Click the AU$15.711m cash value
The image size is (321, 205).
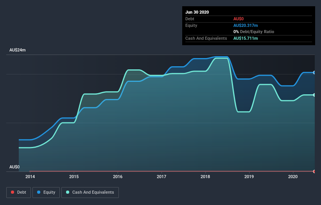point(246,38)
